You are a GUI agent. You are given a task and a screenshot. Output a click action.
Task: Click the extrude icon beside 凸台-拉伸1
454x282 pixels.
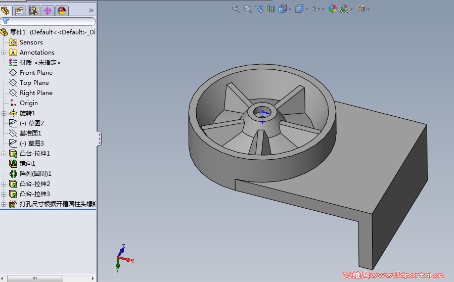13,154
